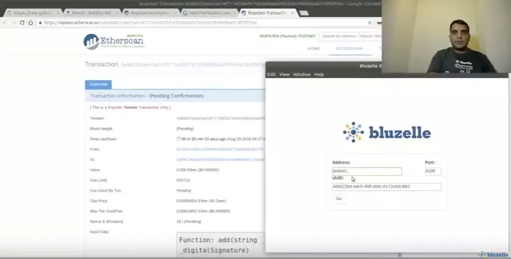
Task: Close the MyEtherWallet tab
Action: point(234,13)
